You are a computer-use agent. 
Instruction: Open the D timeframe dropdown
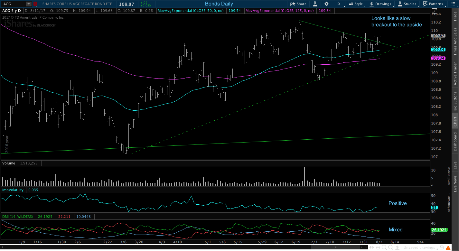click(x=338, y=4)
